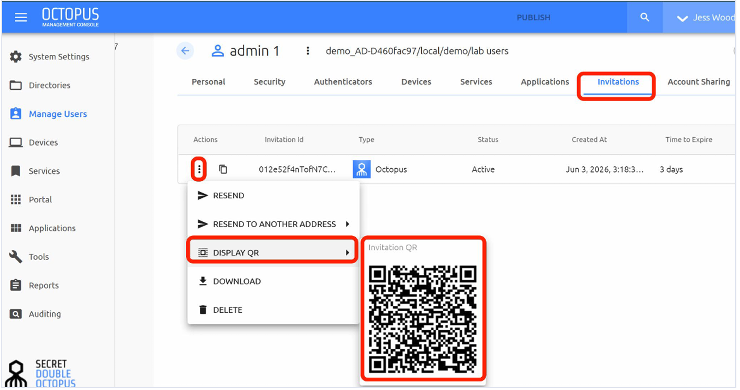This screenshot has width=740, height=390.
Task: Click the Active status cell
Action: [x=483, y=170]
